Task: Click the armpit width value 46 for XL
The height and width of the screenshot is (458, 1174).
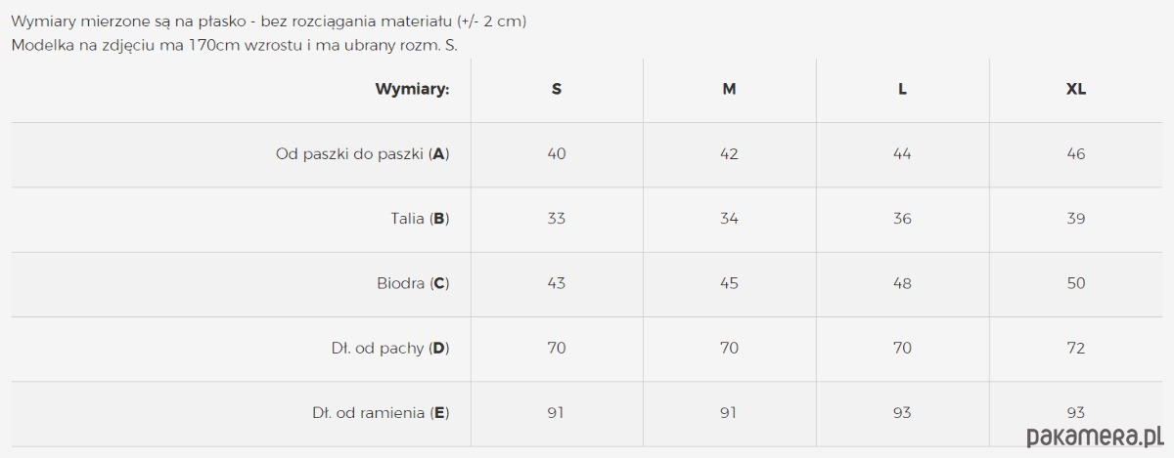Action: tap(1075, 153)
